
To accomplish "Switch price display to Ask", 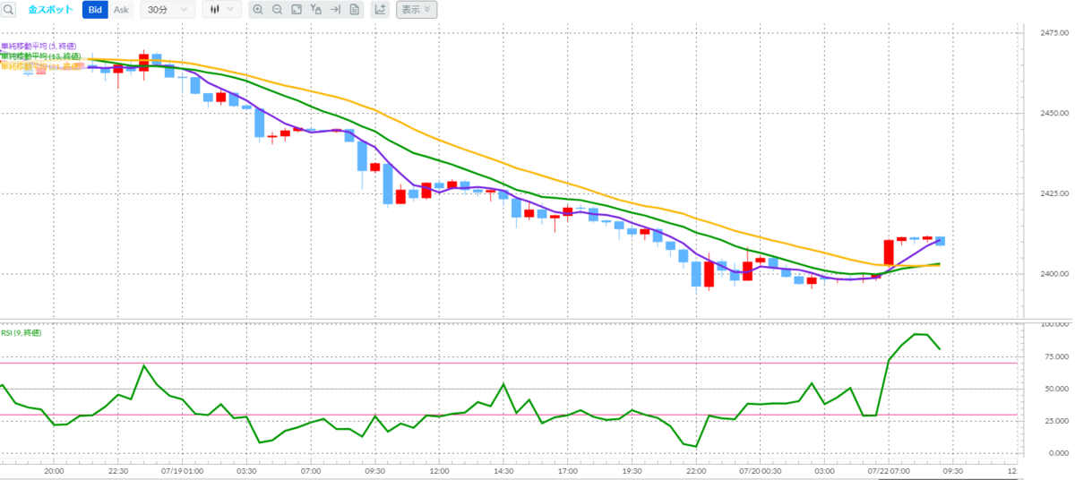I will 121,10.
